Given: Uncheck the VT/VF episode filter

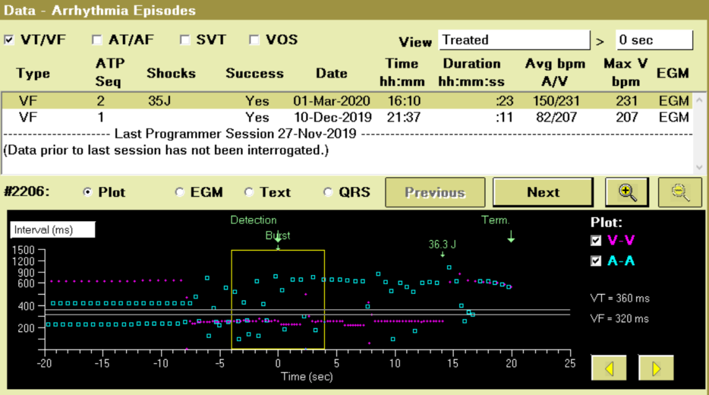Looking at the screenshot, I should pyautogui.click(x=9, y=40).
